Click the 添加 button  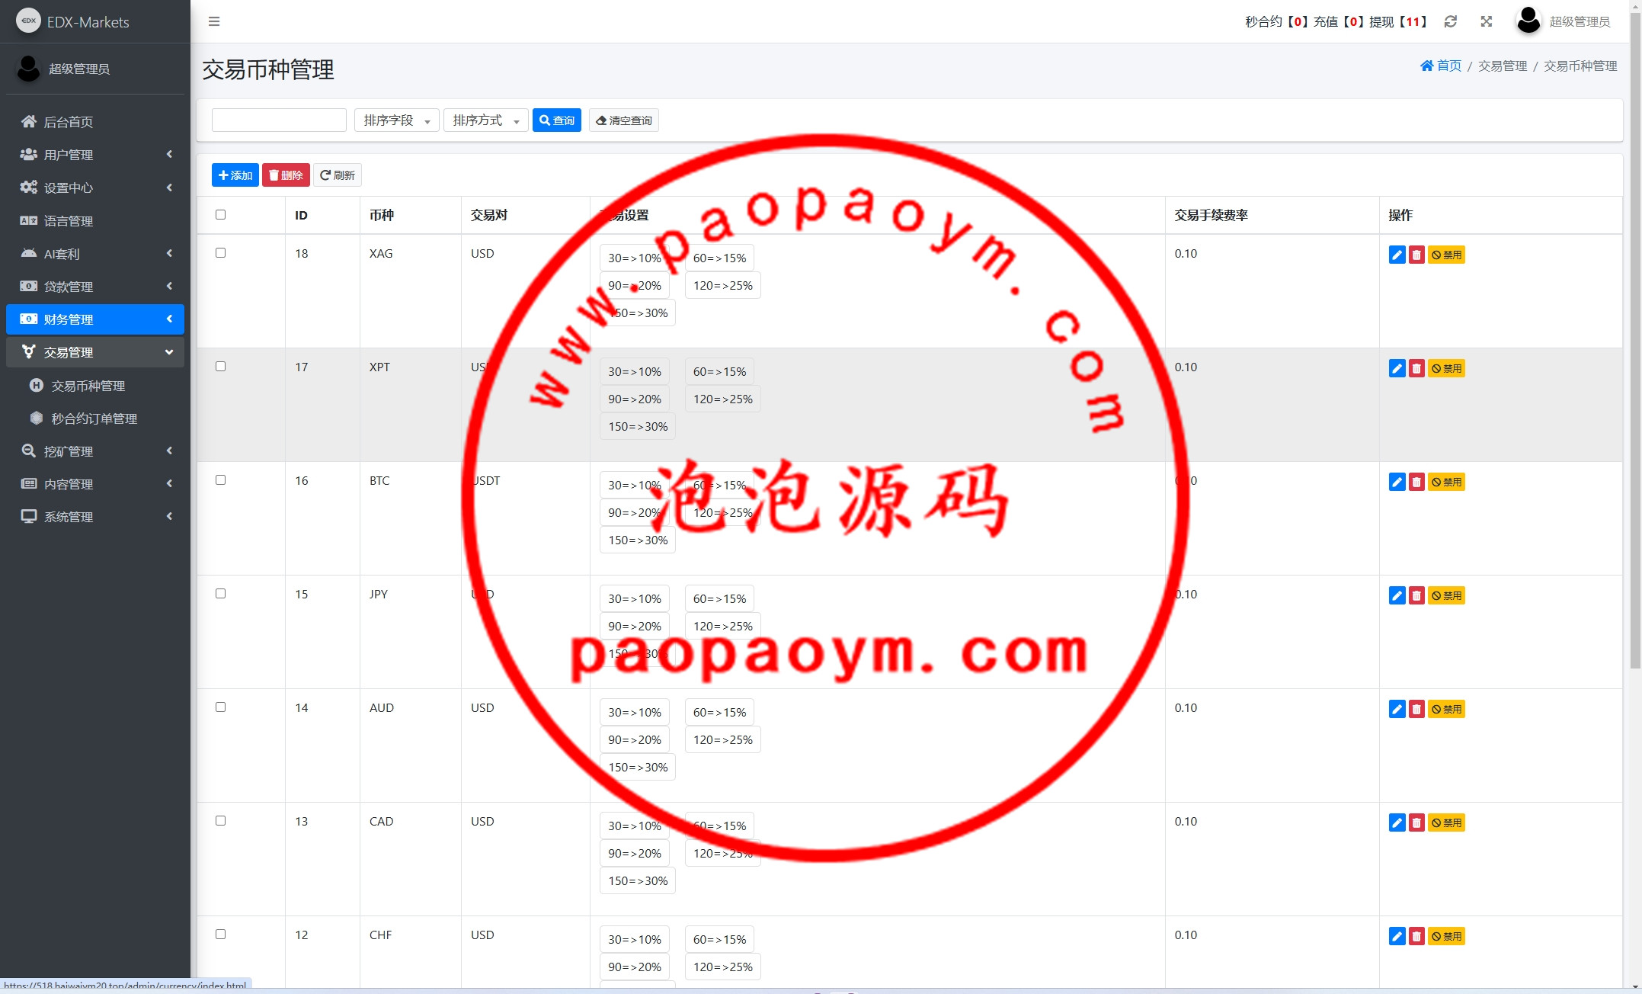[x=235, y=175]
